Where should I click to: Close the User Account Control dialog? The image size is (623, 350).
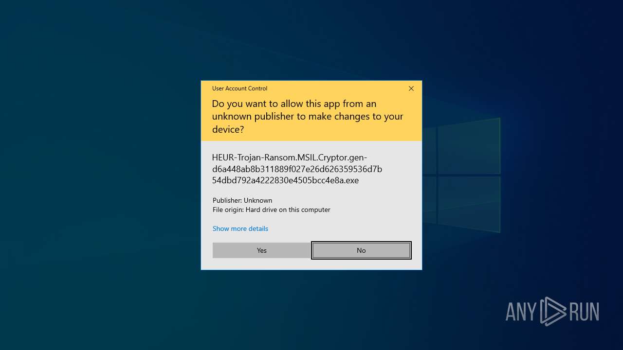pyautogui.click(x=411, y=88)
